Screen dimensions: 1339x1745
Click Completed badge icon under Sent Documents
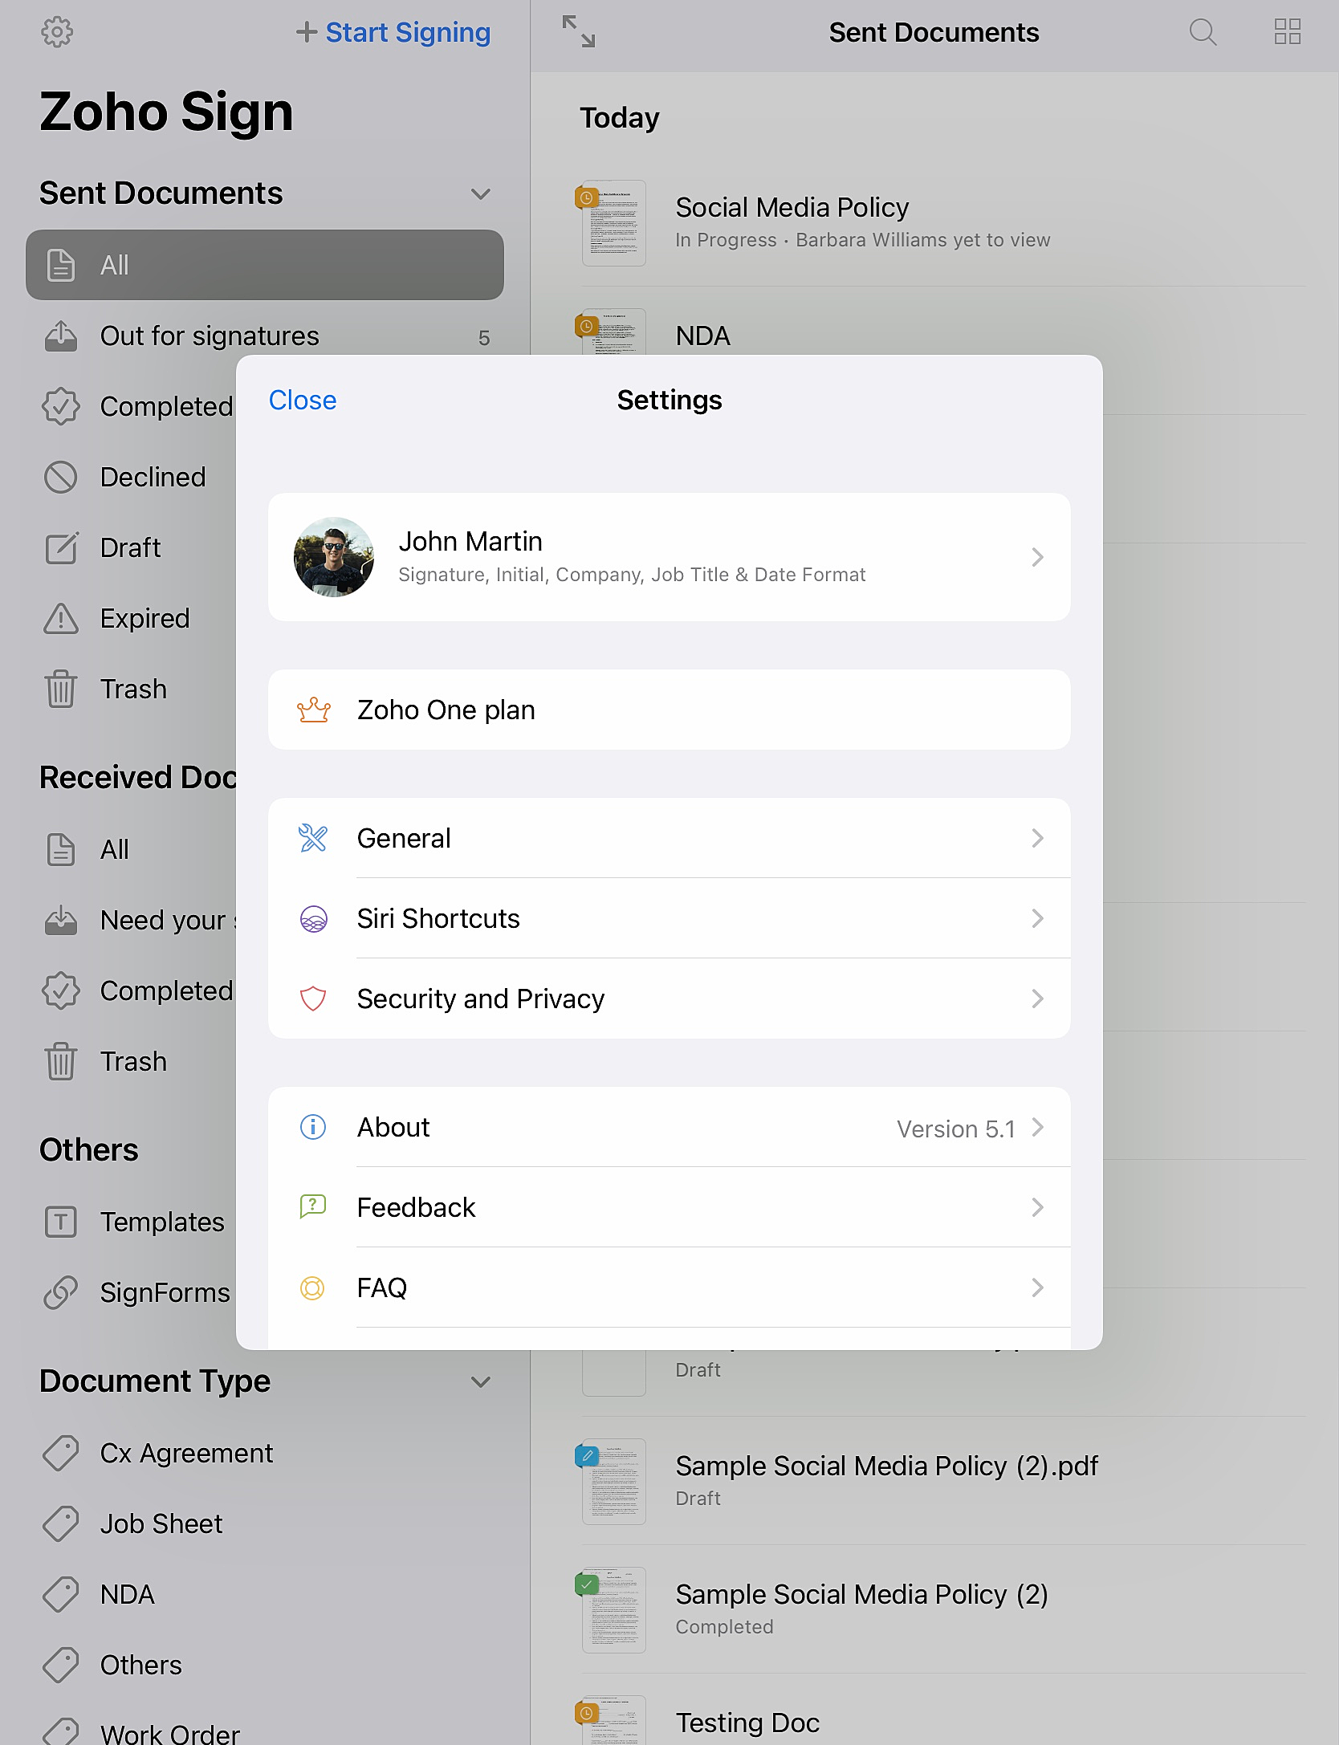pos(61,406)
